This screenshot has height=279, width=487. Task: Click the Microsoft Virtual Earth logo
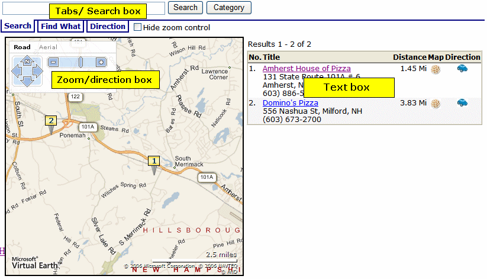[x=35, y=263]
